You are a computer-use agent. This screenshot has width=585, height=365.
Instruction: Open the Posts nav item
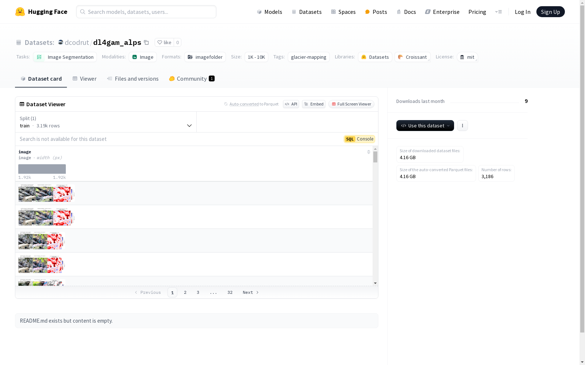(x=376, y=12)
